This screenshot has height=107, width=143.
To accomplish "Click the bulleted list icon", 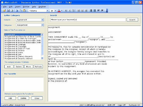I will tap(94, 10).
